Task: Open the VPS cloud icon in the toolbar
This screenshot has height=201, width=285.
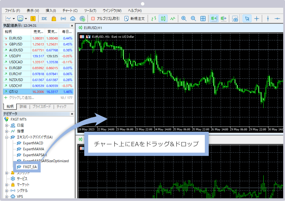Action: [73, 18]
